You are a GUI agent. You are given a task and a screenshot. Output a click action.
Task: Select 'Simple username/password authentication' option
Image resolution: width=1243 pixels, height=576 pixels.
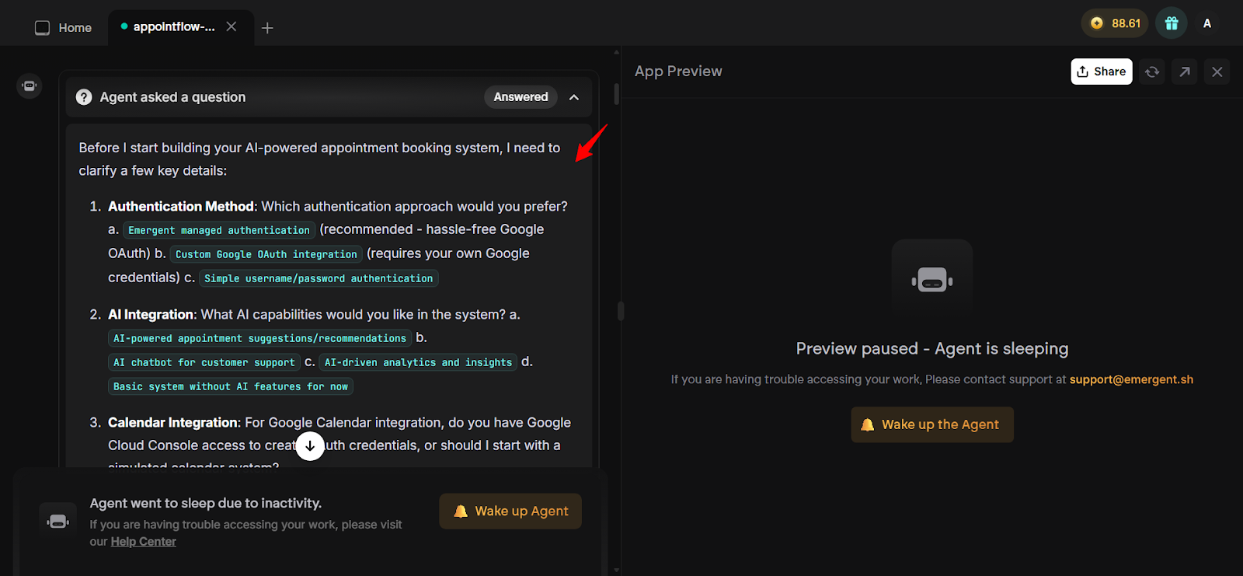click(x=319, y=278)
